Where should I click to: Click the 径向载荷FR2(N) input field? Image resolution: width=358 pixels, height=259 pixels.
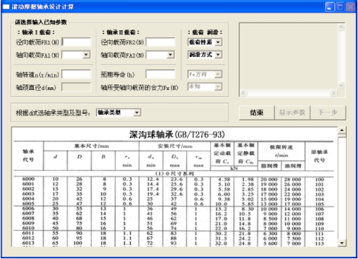point(160,42)
